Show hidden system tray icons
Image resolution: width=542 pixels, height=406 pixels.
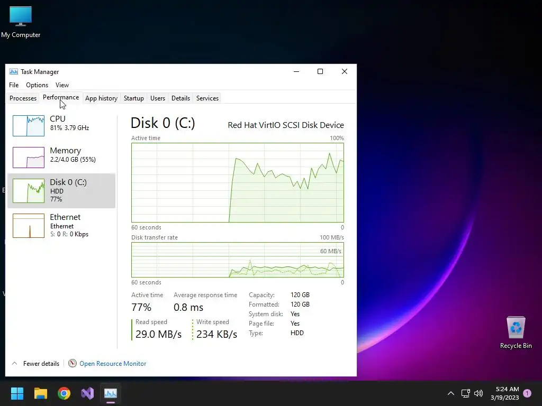pos(451,393)
